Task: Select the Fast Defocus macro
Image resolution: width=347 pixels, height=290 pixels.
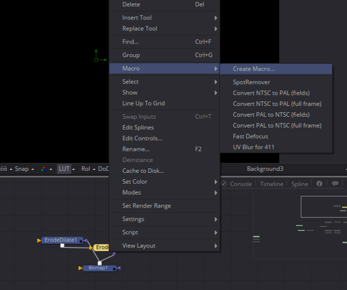Action: click(x=276, y=137)
